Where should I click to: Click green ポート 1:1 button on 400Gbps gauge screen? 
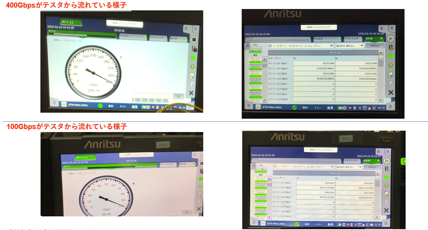[71, 22]
